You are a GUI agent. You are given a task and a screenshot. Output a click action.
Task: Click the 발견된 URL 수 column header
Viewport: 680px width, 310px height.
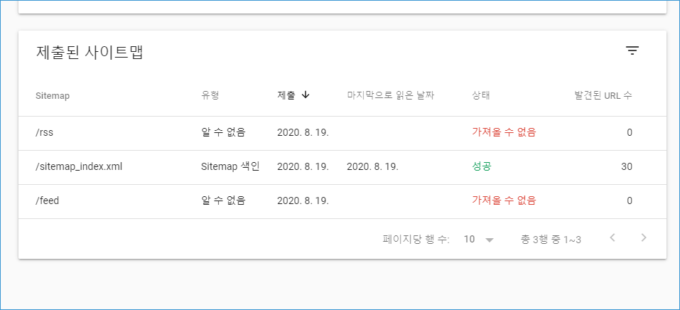603,95
